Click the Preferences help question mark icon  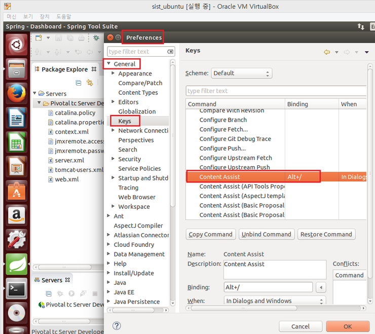click(117, 326)
